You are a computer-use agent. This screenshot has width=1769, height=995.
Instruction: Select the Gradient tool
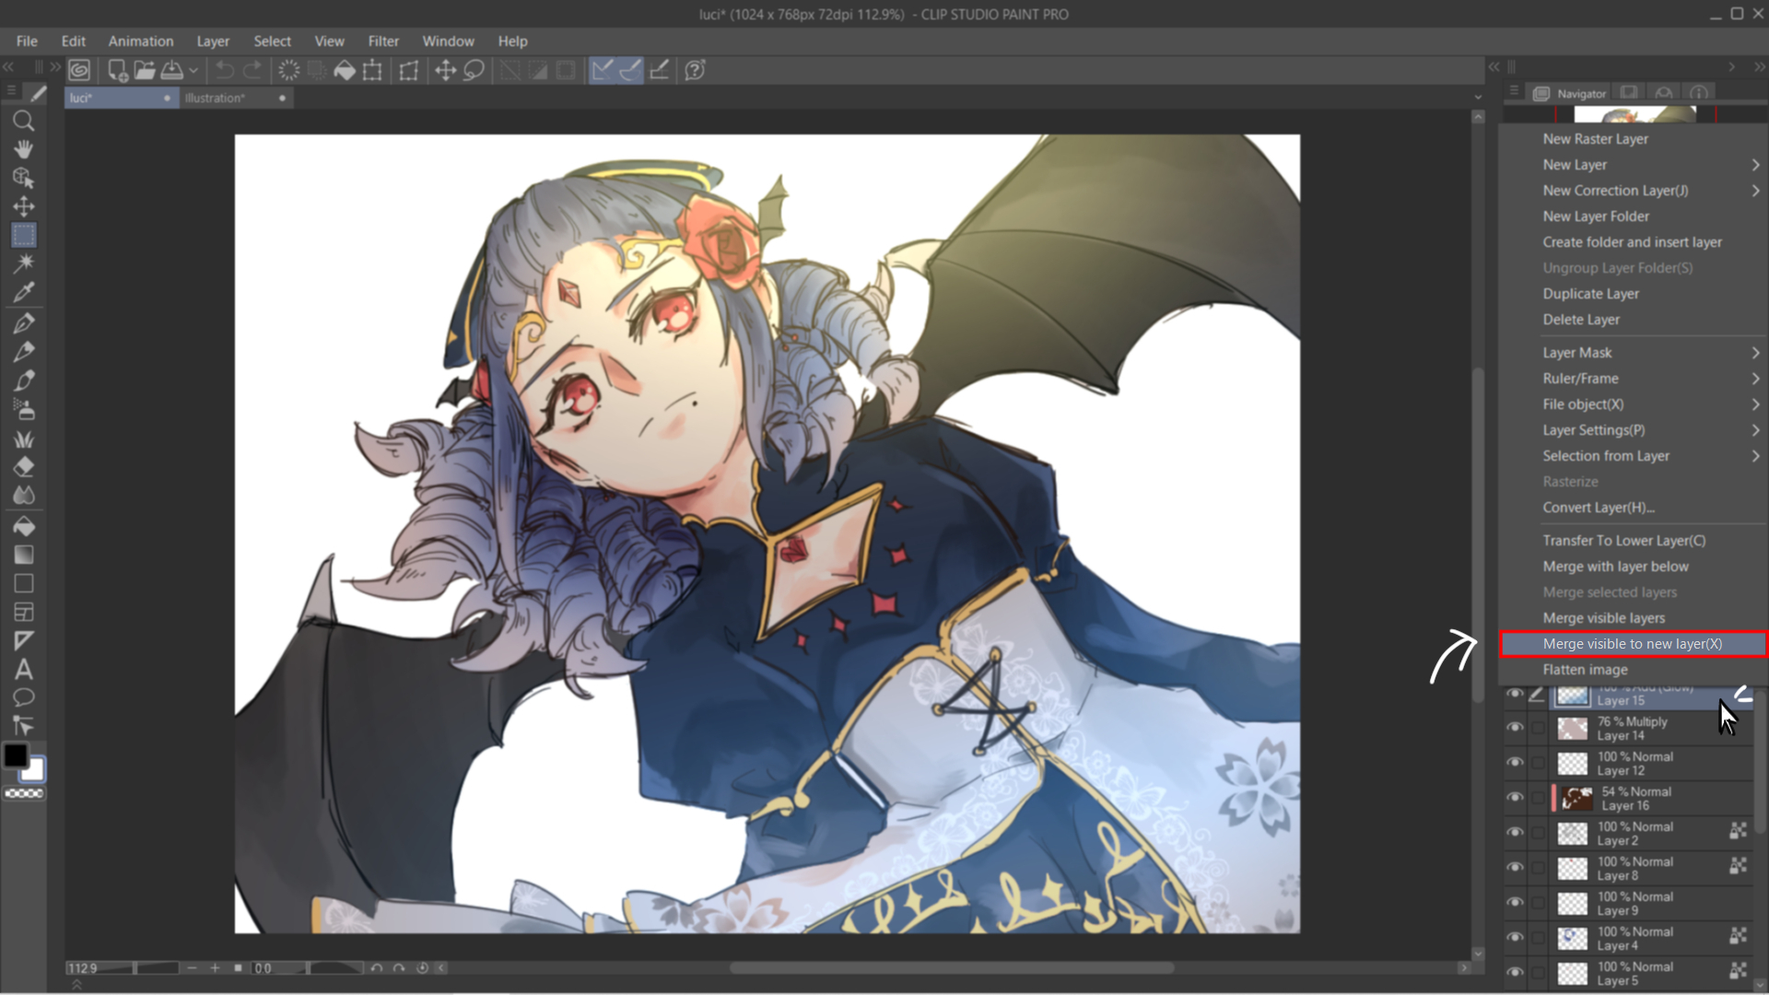click(24, 555)
